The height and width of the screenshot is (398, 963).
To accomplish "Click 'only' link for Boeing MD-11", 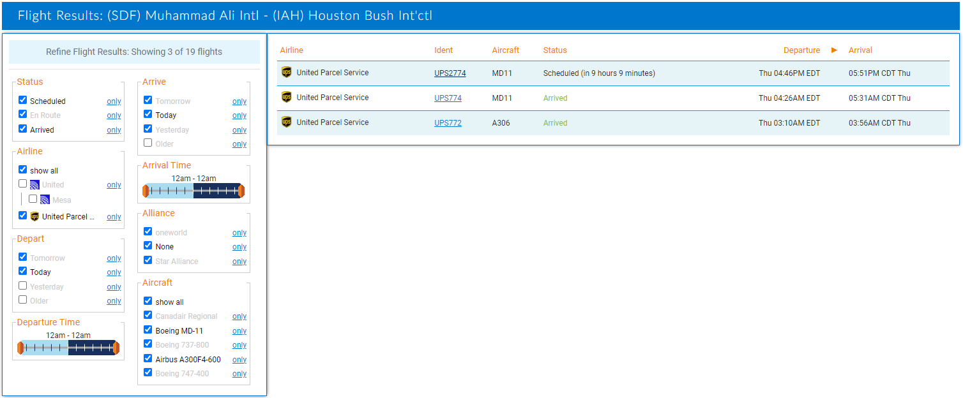I will (239, 331).
